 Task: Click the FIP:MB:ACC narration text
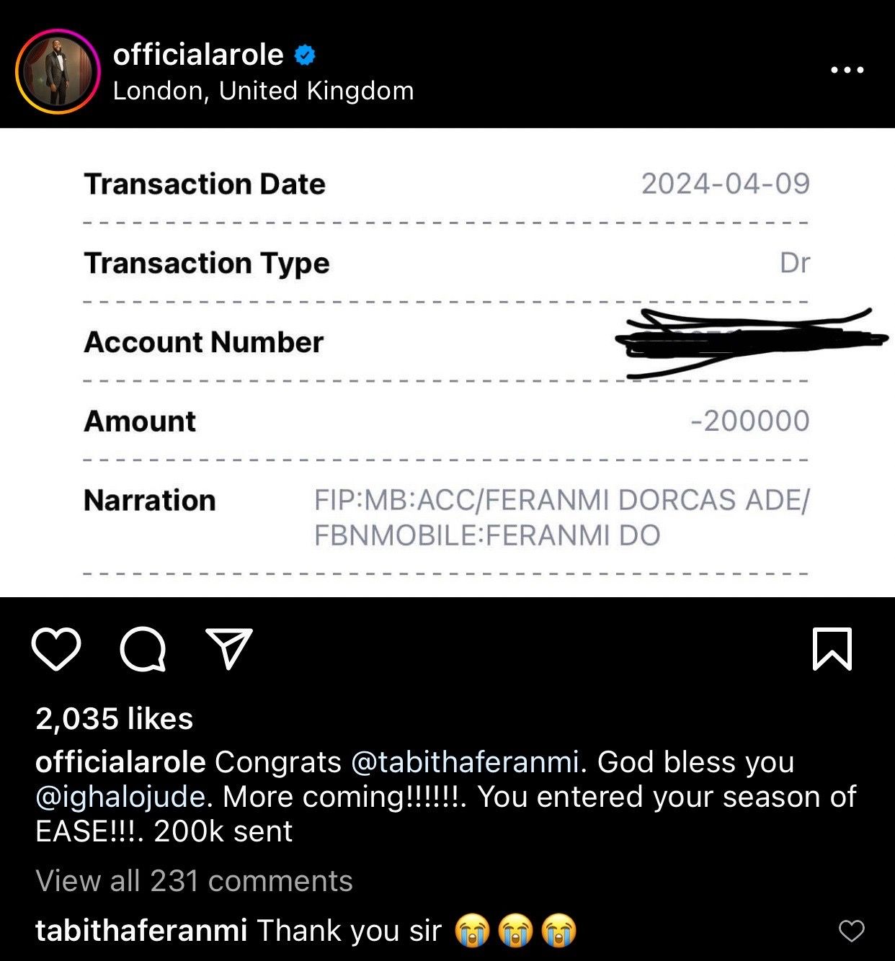coord(561,517)
